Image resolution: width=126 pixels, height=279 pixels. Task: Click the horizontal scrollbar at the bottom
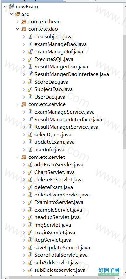[x=62, y=278]
